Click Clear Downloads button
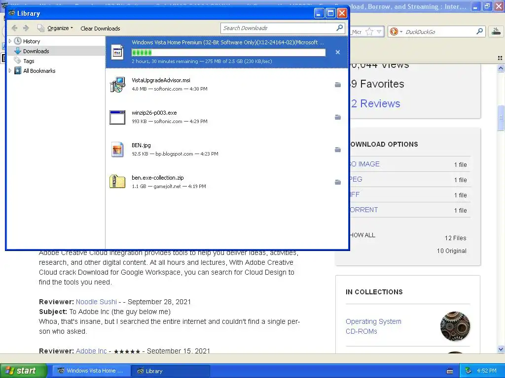Viewport: 505px width, 378px height. (x=100, y=28)
